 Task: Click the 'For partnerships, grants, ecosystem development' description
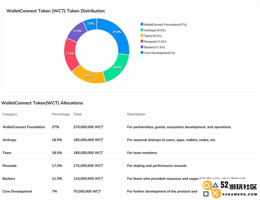coord(179,127)
